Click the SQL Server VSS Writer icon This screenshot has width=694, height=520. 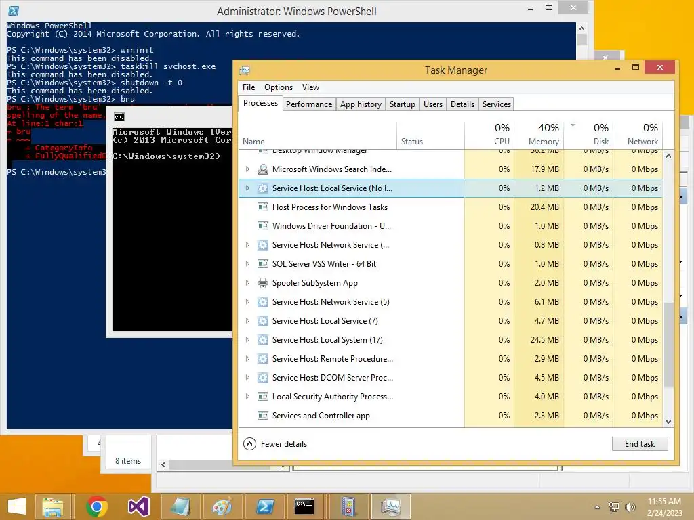(x=263, y=264)
